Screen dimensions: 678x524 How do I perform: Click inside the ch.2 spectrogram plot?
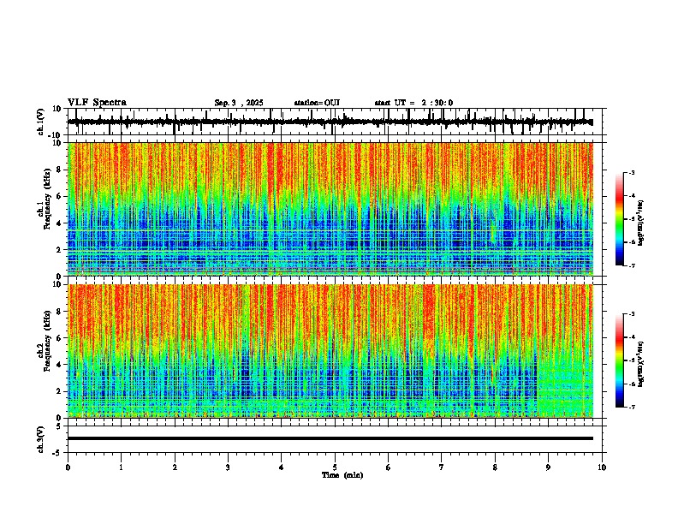click(x=330, y=351)
